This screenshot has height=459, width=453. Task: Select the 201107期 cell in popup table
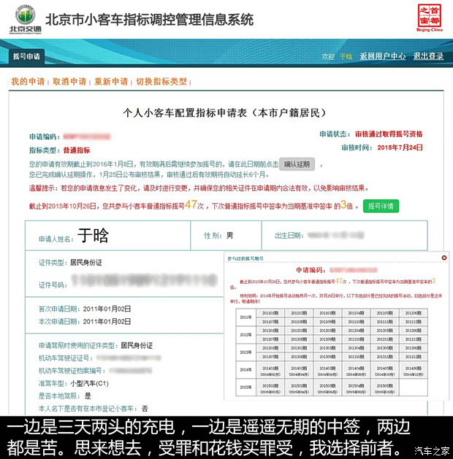click(x=270, y=322)
